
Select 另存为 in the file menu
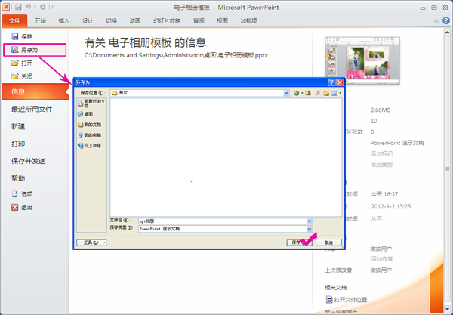click(35, 50)
